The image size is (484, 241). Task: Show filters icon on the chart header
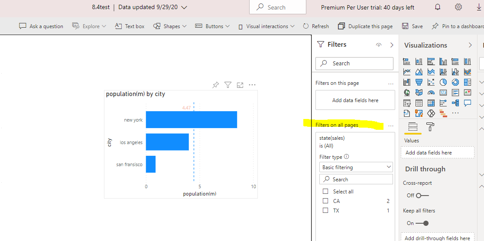click(228, 85)
